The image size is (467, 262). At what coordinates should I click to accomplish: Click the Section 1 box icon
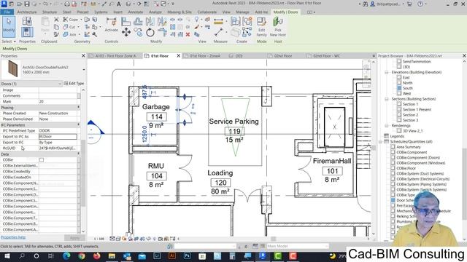point(399,104)
